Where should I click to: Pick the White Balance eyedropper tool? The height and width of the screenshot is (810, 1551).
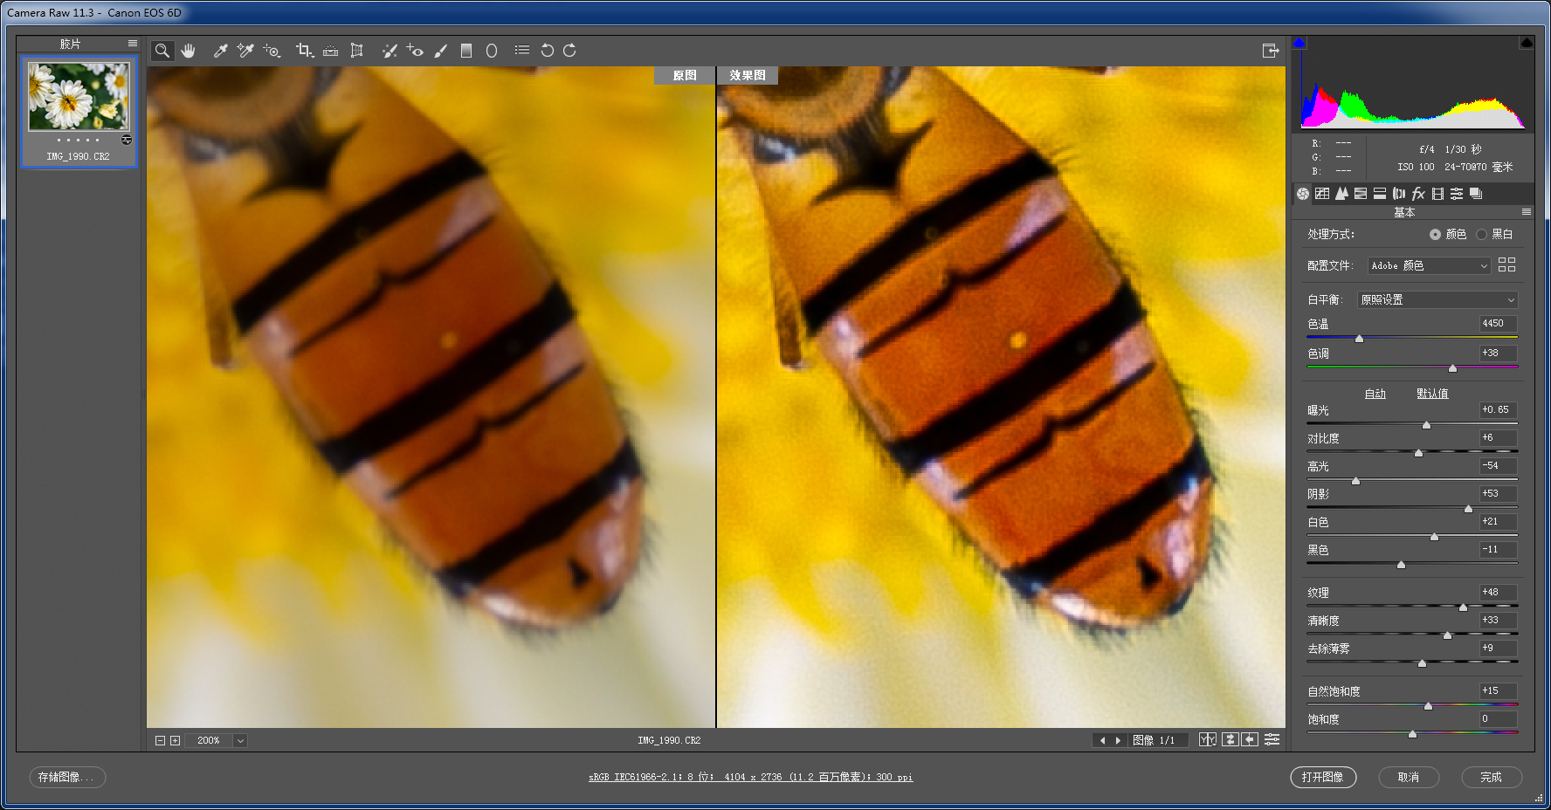click(x=220, y=51)
